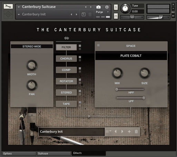Click the PAN knob in Stereo Wide panel
Image resolution: width=177 pixels, height=157 pixels.
[32, 85]
